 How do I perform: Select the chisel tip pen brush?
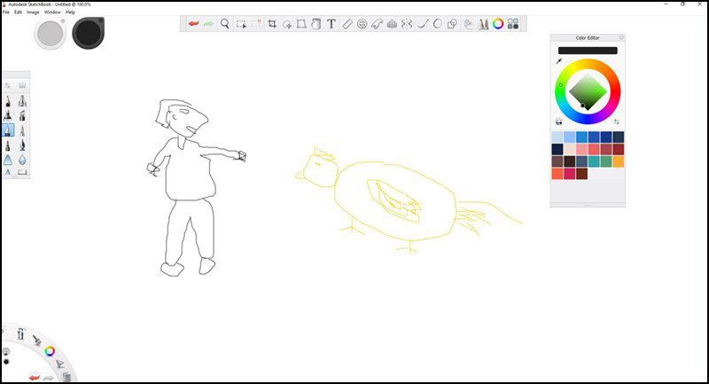[22, 116]
